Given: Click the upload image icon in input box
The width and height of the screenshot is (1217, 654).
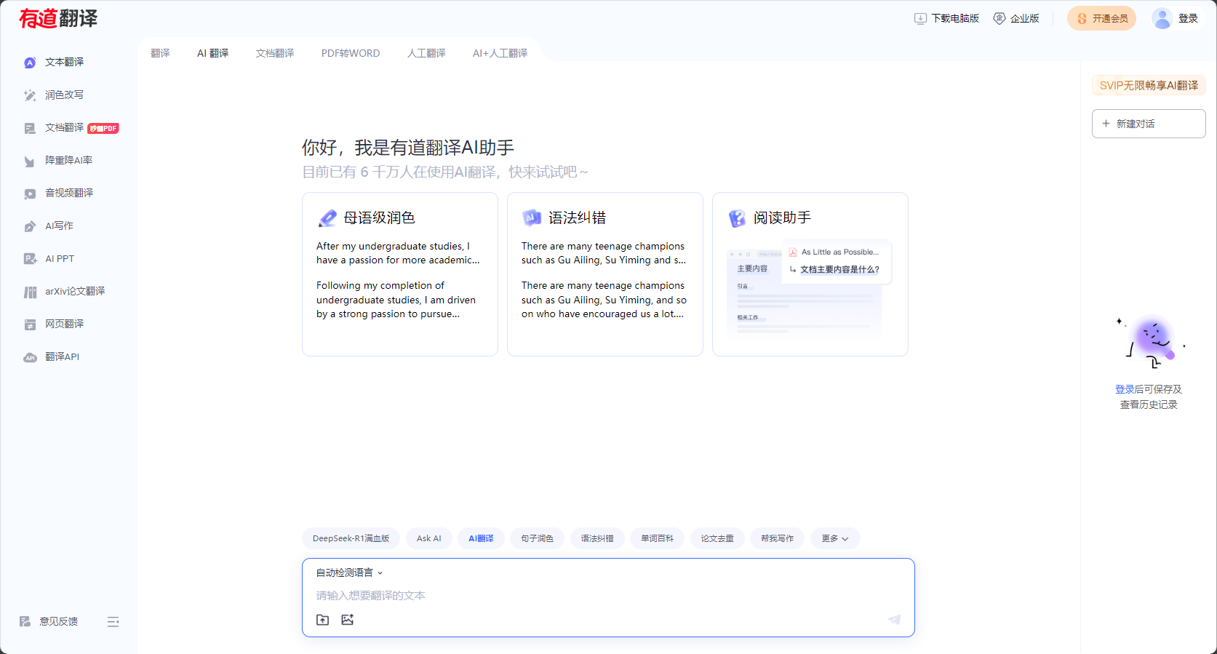Looking at the screenshot, I should 348,620.
